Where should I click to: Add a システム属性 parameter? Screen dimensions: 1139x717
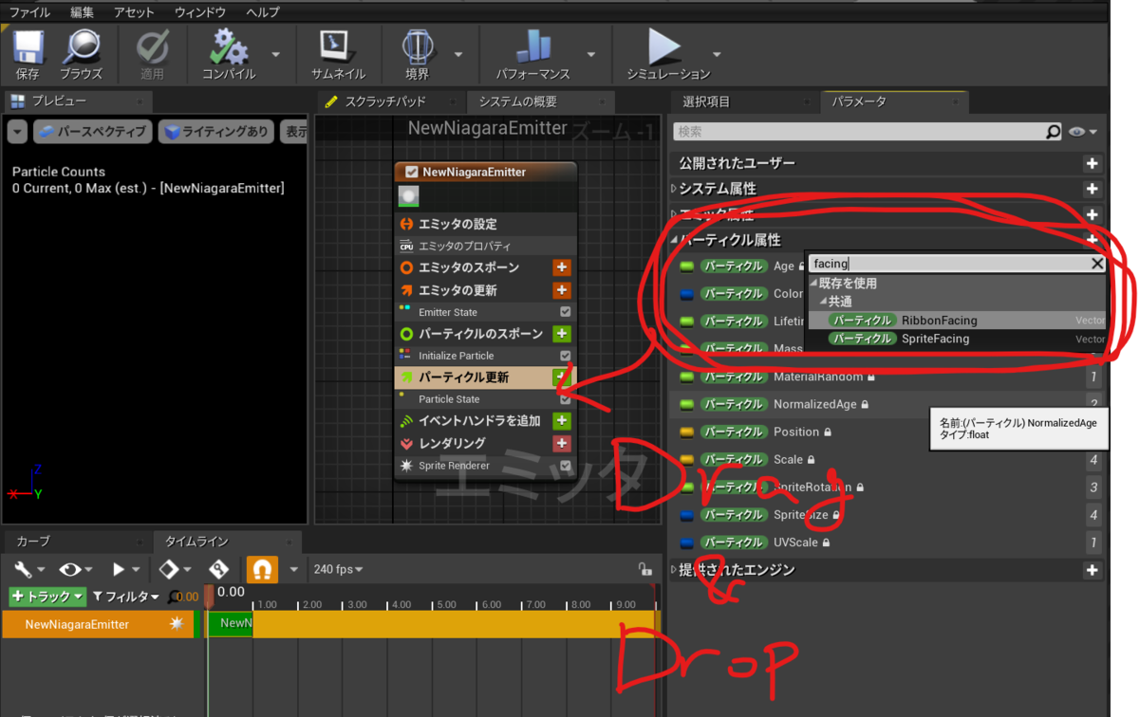[x=1092, y=189]
